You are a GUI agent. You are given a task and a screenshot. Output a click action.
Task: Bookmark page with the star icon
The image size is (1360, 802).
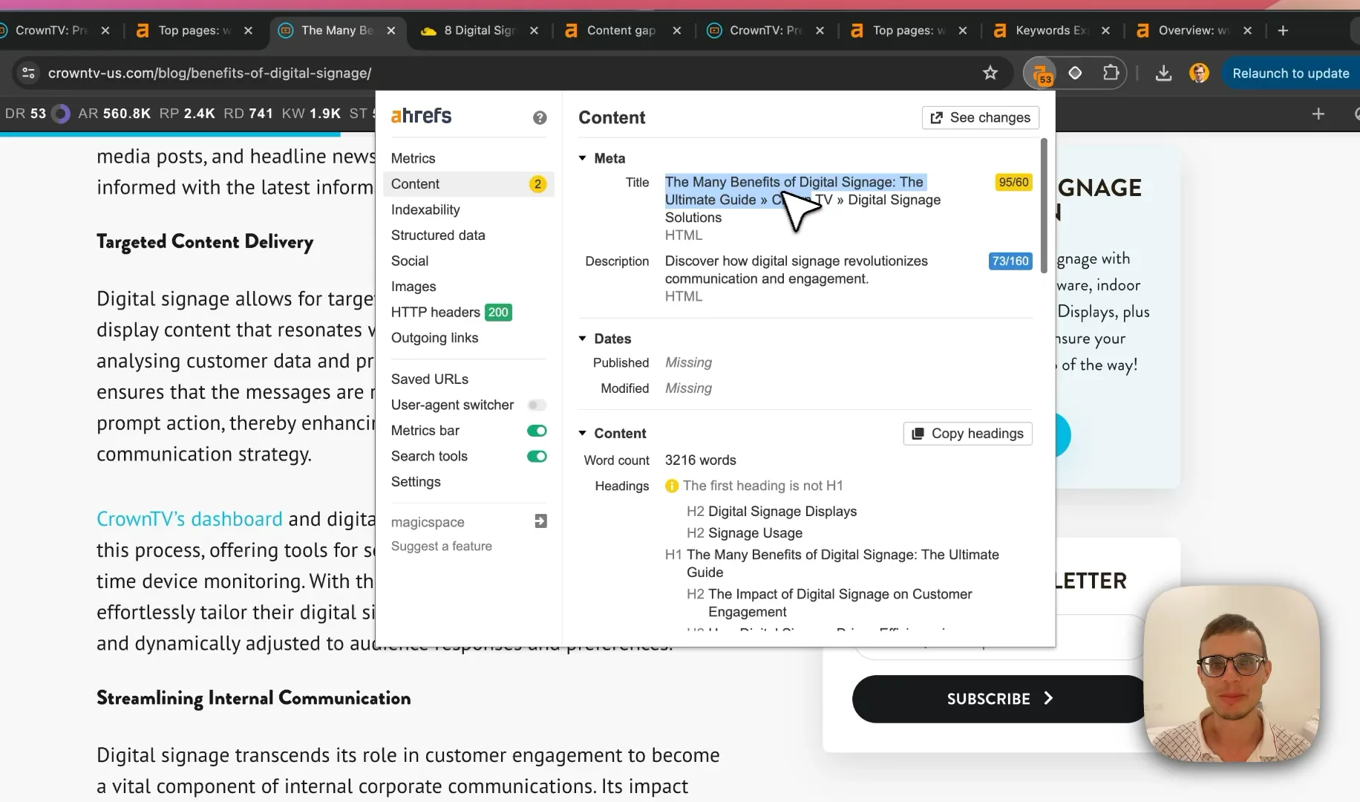[990, 73]
